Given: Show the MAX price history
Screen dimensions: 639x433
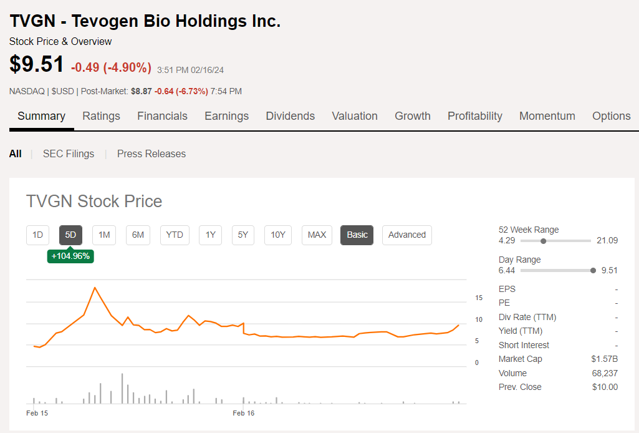Looking at the screenshot, I should (317, 235).
